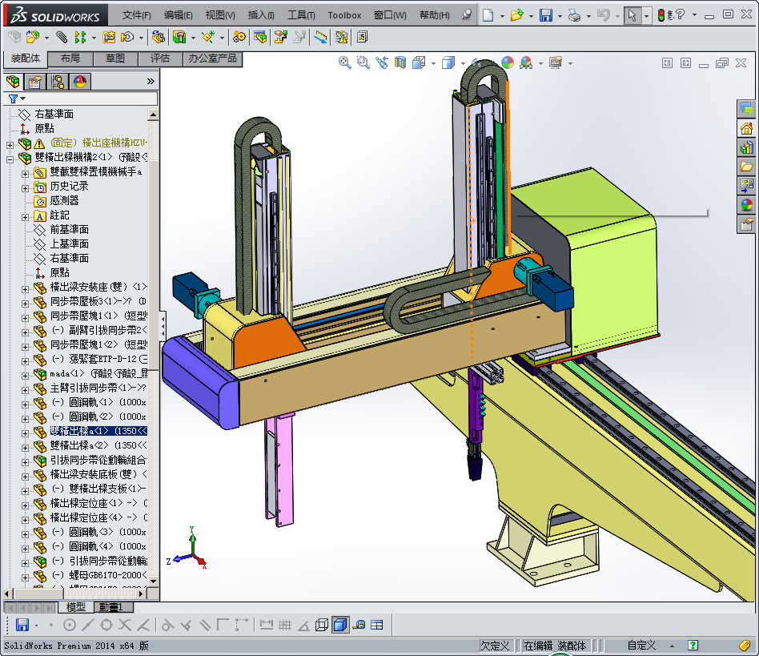Open the DisplayManager color ball tab

pyautogui.click(x=79, y=81)
